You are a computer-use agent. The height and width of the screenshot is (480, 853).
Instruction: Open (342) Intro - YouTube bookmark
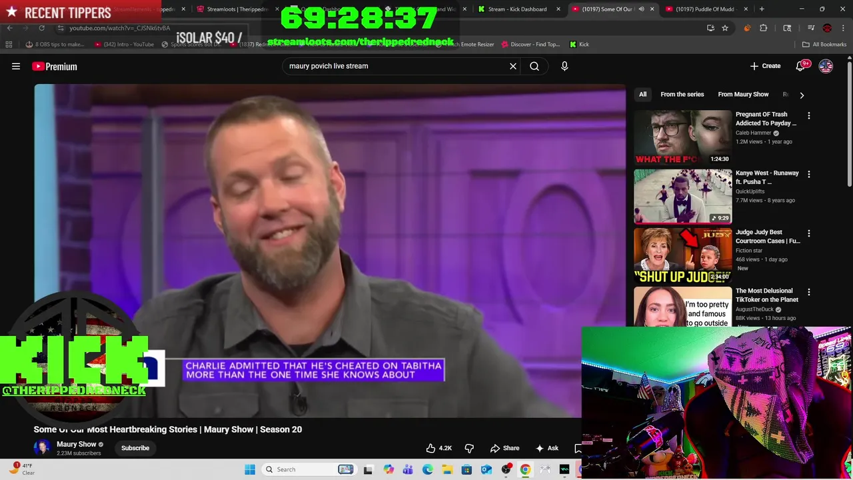(x=124, y=45)
